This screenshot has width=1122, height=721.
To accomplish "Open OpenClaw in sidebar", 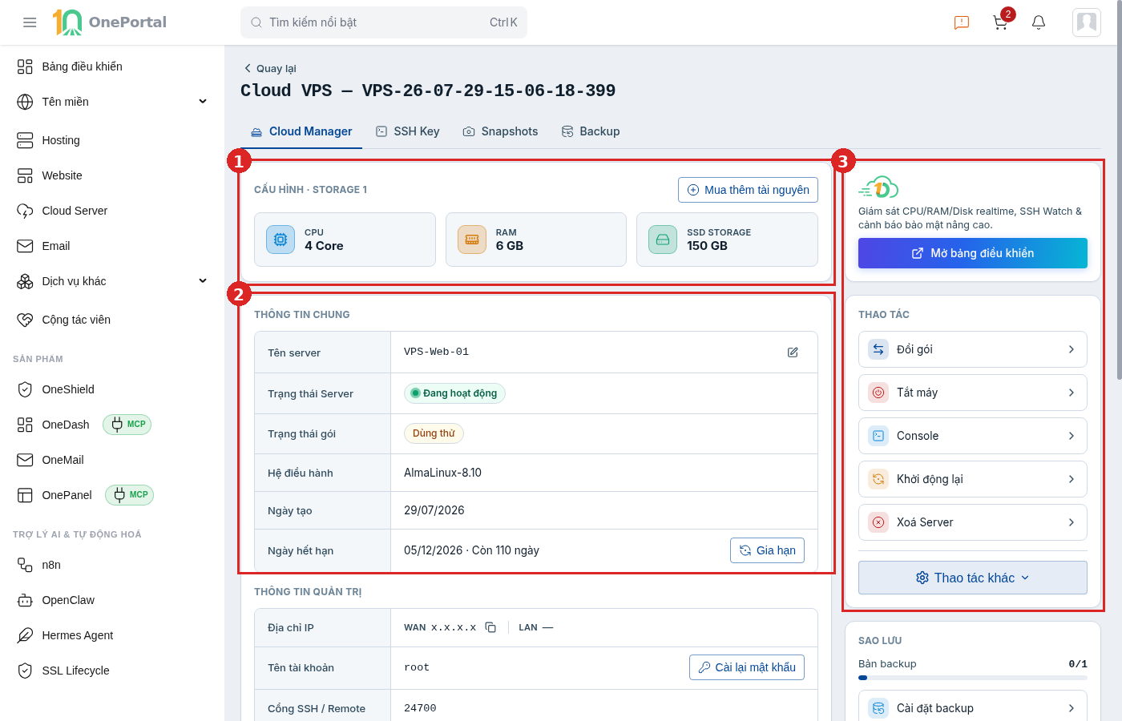I will click(x=112, y=600).
